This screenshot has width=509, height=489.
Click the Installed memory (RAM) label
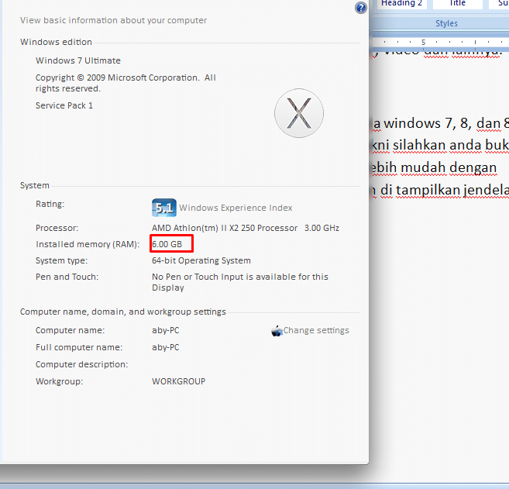pos(88,244)
